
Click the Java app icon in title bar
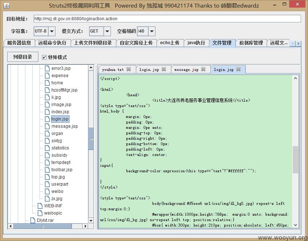7,5
